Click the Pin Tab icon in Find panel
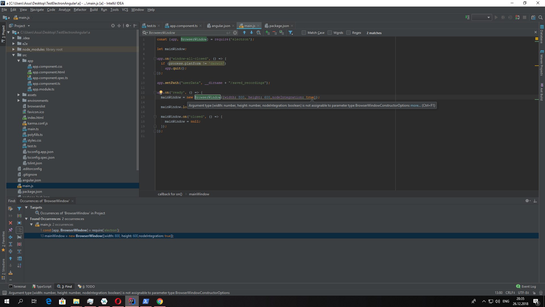Screen dimensions: 545x307 click(x=11, y=230)
